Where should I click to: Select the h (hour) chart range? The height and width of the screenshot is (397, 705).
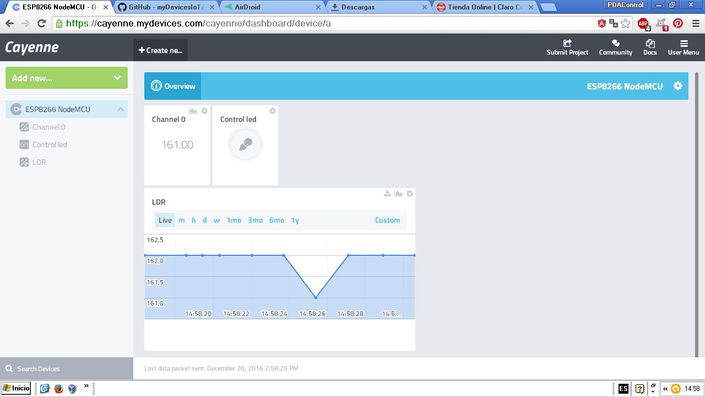194,220
